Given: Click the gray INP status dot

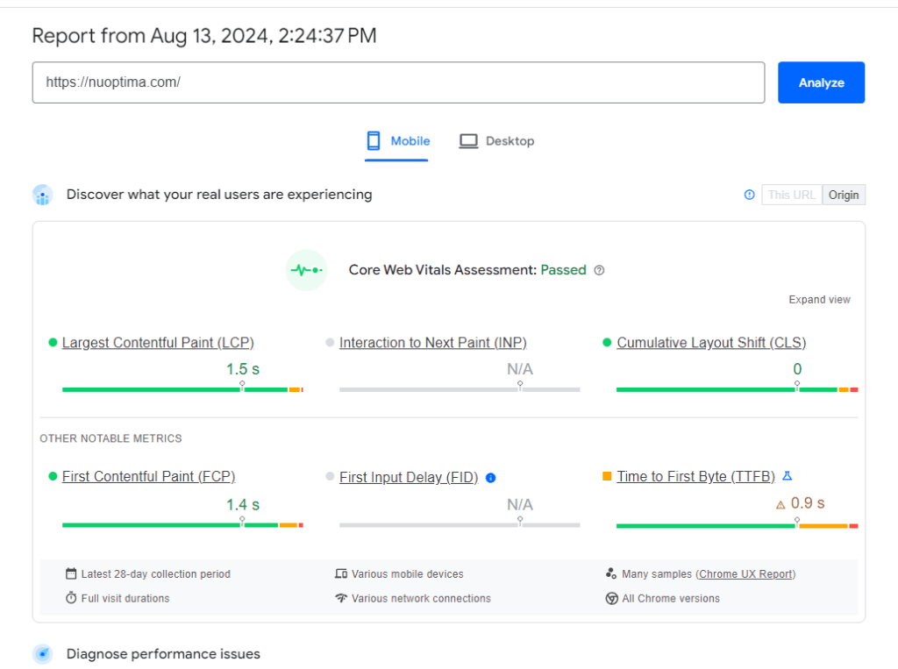Looking at the screenshot, I should click(330, 343).
